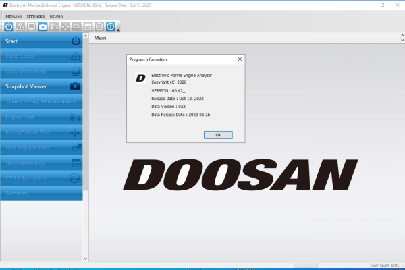Open the SETTING(S) menu
The height and width of the screenshot is (270, 405).
point(36,16)
